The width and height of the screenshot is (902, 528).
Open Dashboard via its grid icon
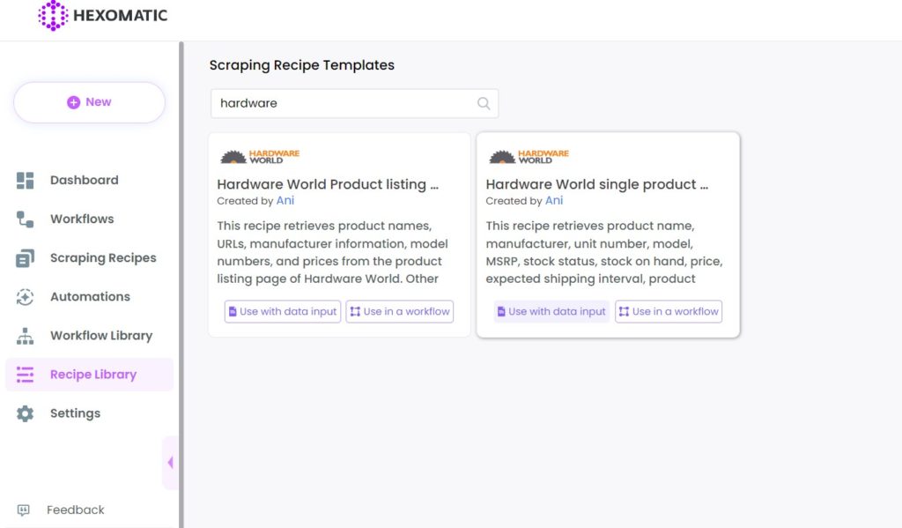click(x=25, y=180)
